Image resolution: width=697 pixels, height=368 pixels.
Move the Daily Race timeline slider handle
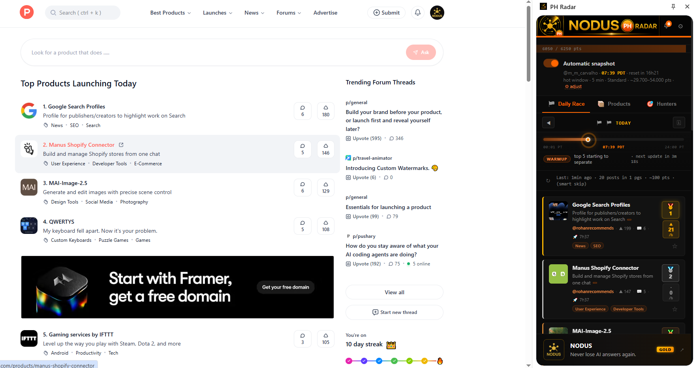tap(588, 140)
